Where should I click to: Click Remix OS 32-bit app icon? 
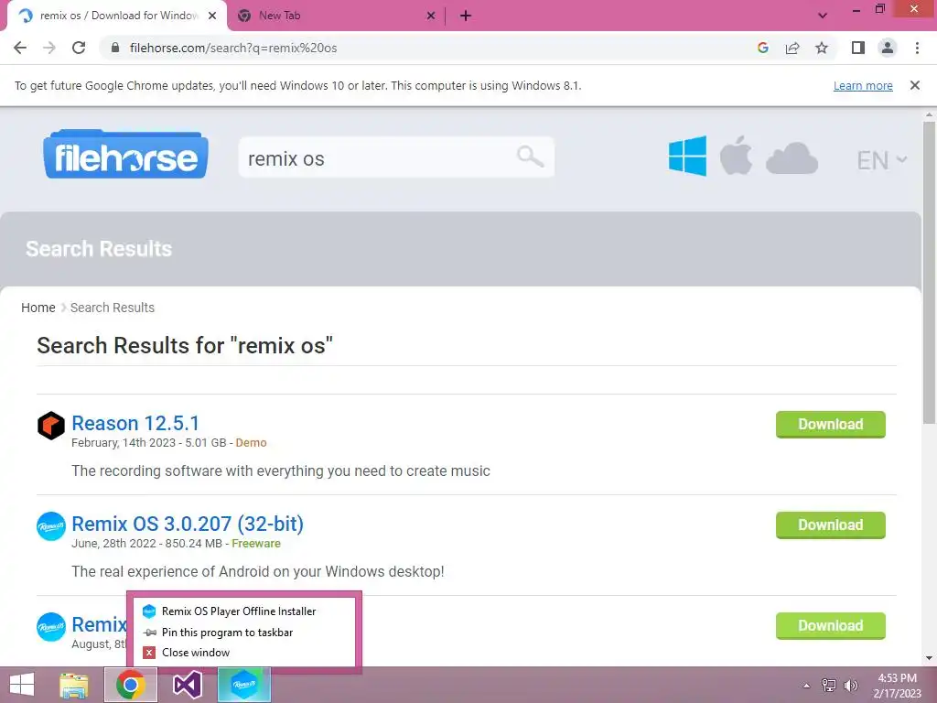tap(51, 526)
